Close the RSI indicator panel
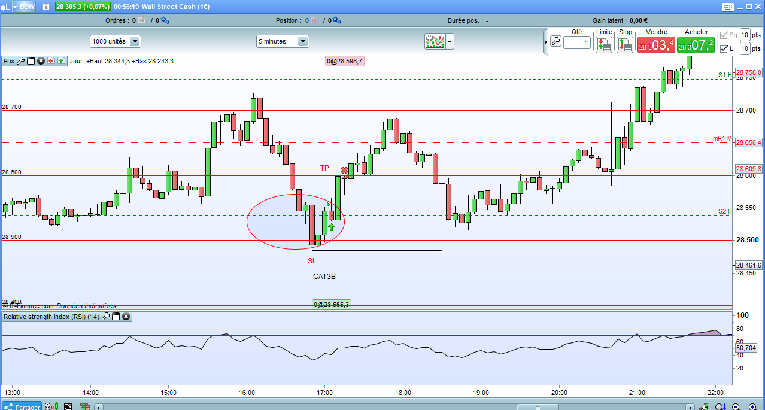Screen dimensions: 765x410 pyautogui.click(x=126, y=316)
